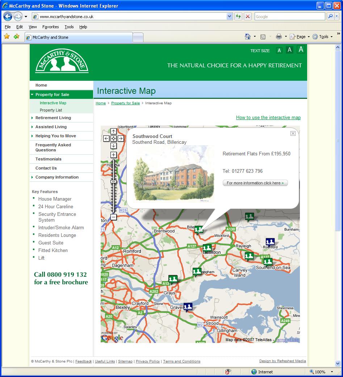343x377 pixels.
Task: Click the Favorites Center star icon
Action: tap(7, 37)
